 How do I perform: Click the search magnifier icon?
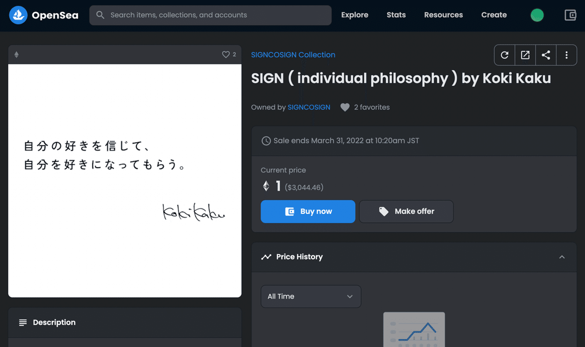[100, 15]
